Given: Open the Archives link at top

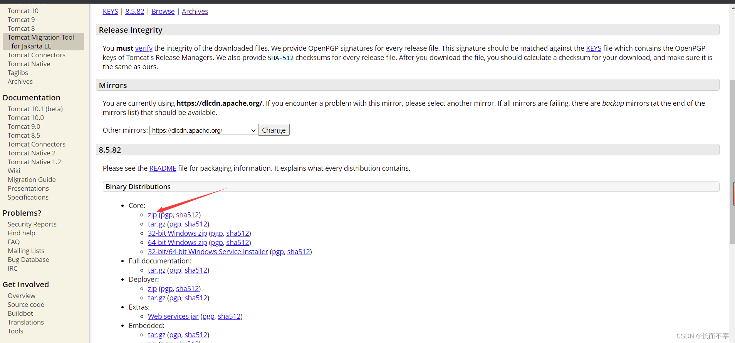Looking at the screenshot, I should click(195, 12).
